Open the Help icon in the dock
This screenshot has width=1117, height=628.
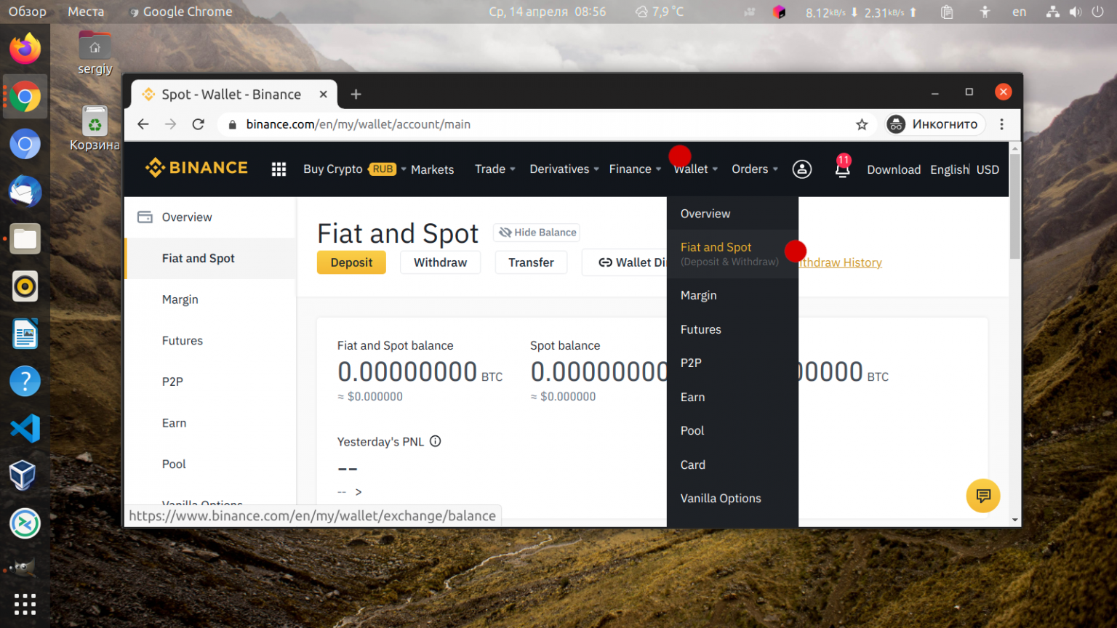pyautogui.click(x=25, y=382)
